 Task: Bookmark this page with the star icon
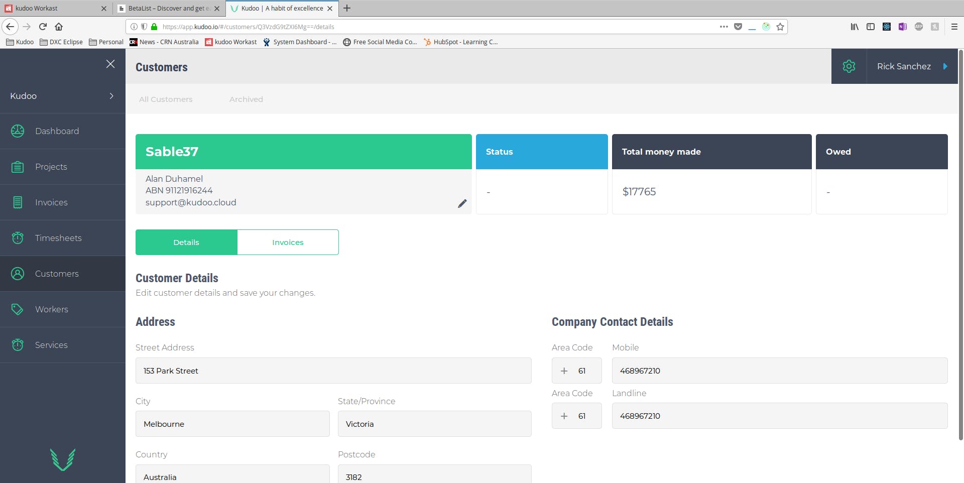(780, 27)
